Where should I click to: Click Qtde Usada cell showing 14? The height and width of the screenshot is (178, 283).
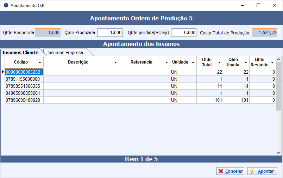[236, 86]
